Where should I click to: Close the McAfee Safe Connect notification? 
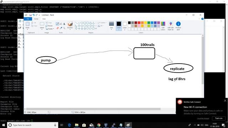225,101
